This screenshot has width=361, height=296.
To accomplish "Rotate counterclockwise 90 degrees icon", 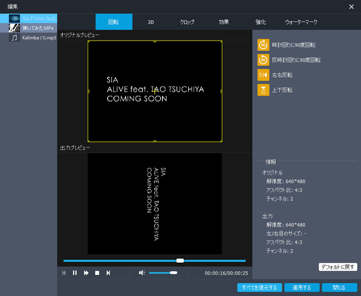I will tap(263, 60).
